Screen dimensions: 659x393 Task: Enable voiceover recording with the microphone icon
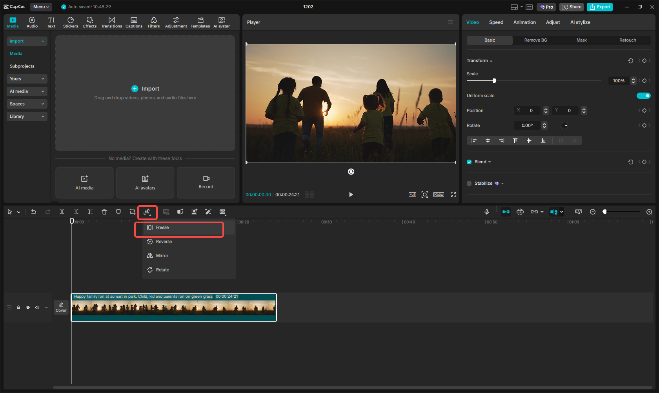click(486, 212)
